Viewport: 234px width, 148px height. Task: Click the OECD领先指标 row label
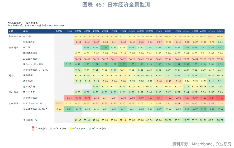click(x=30, y=53)
